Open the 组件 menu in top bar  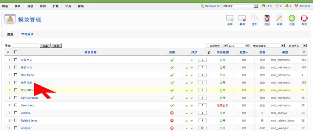(x=43, y=6)
